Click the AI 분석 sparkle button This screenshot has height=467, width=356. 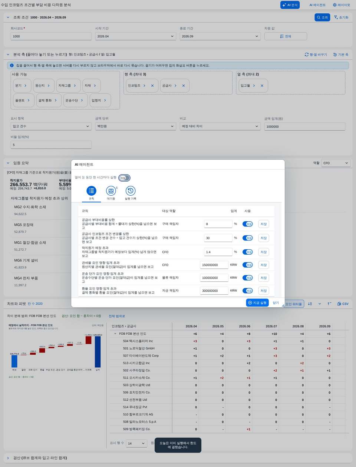290,5
